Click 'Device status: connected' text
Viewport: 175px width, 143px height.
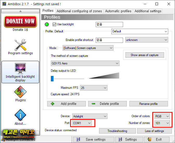pos(61,130)
